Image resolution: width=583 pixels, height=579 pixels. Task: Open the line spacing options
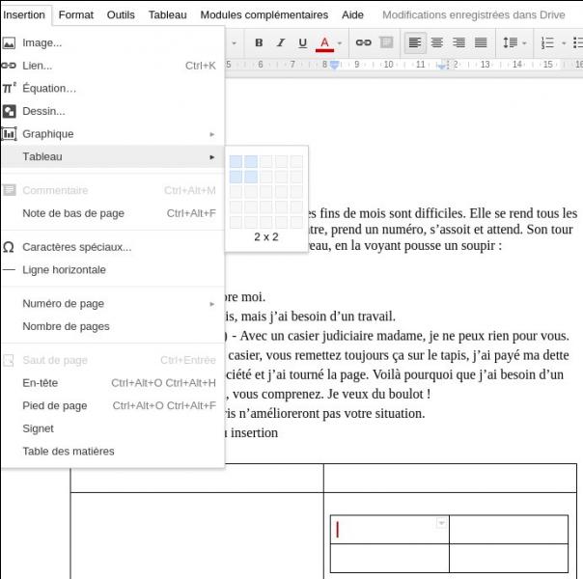(x=511, y=42)
